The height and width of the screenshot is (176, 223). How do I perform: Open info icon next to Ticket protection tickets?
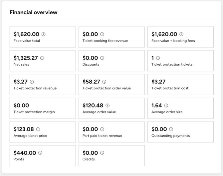(158, 58)
